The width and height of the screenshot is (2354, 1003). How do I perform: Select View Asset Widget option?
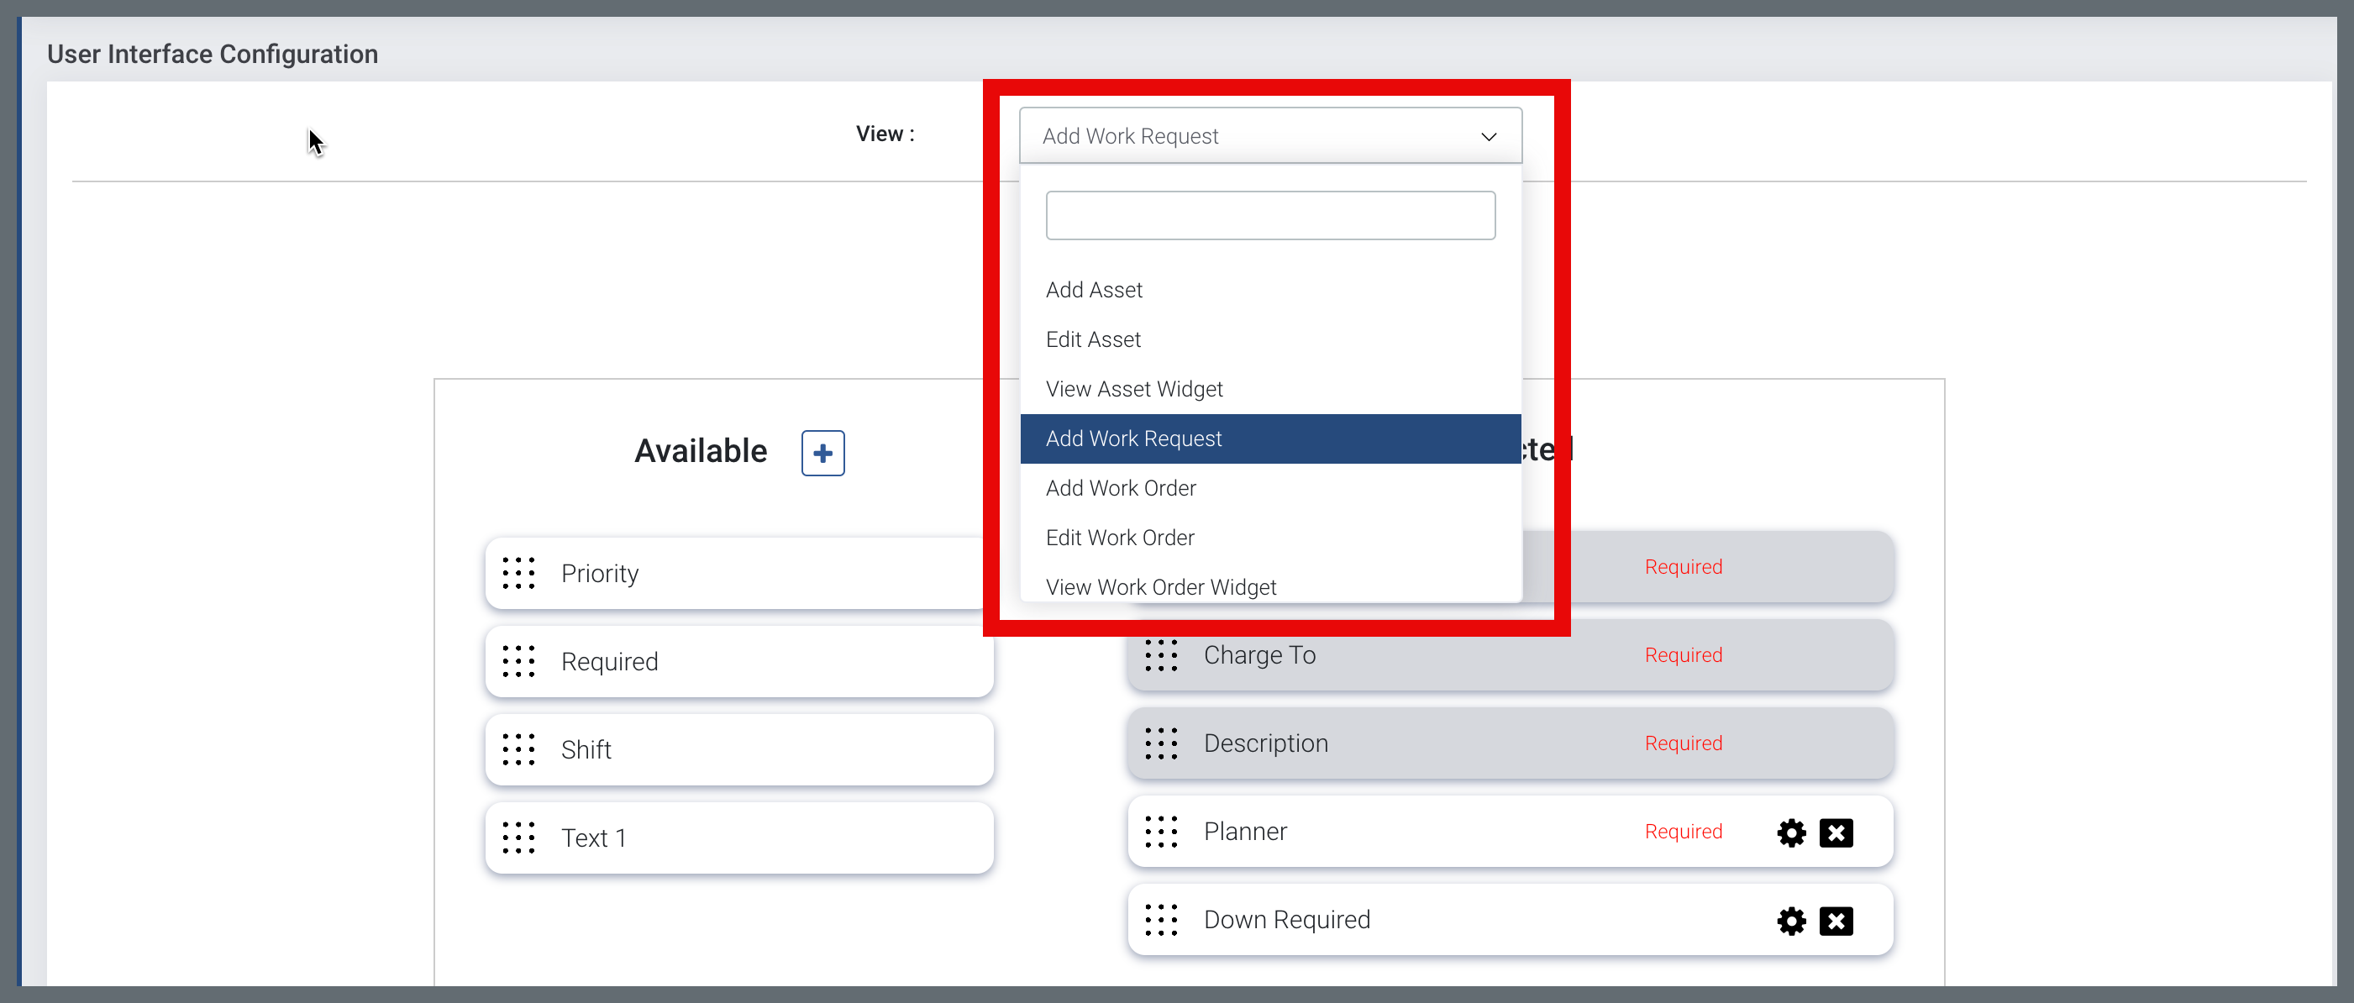[x=1133, y=389]
